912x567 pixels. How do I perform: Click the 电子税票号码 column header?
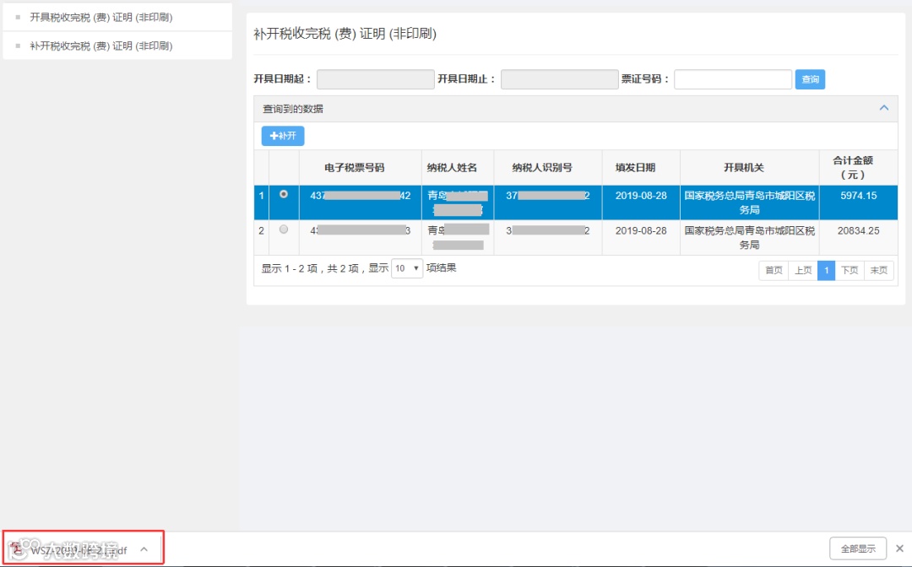pyautogui.click(x=360, y=168)
